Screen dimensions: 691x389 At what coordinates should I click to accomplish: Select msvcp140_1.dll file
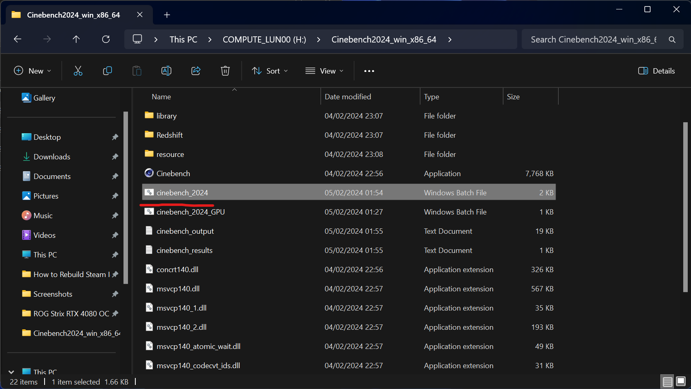[x=349, y=308]
